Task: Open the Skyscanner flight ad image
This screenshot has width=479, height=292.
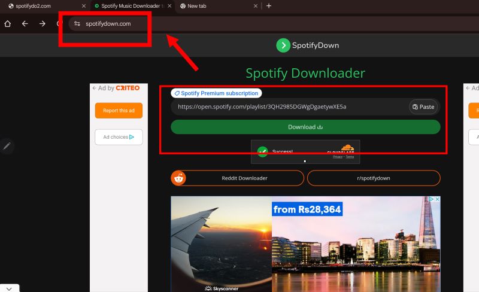Action: tap(305, 244)
